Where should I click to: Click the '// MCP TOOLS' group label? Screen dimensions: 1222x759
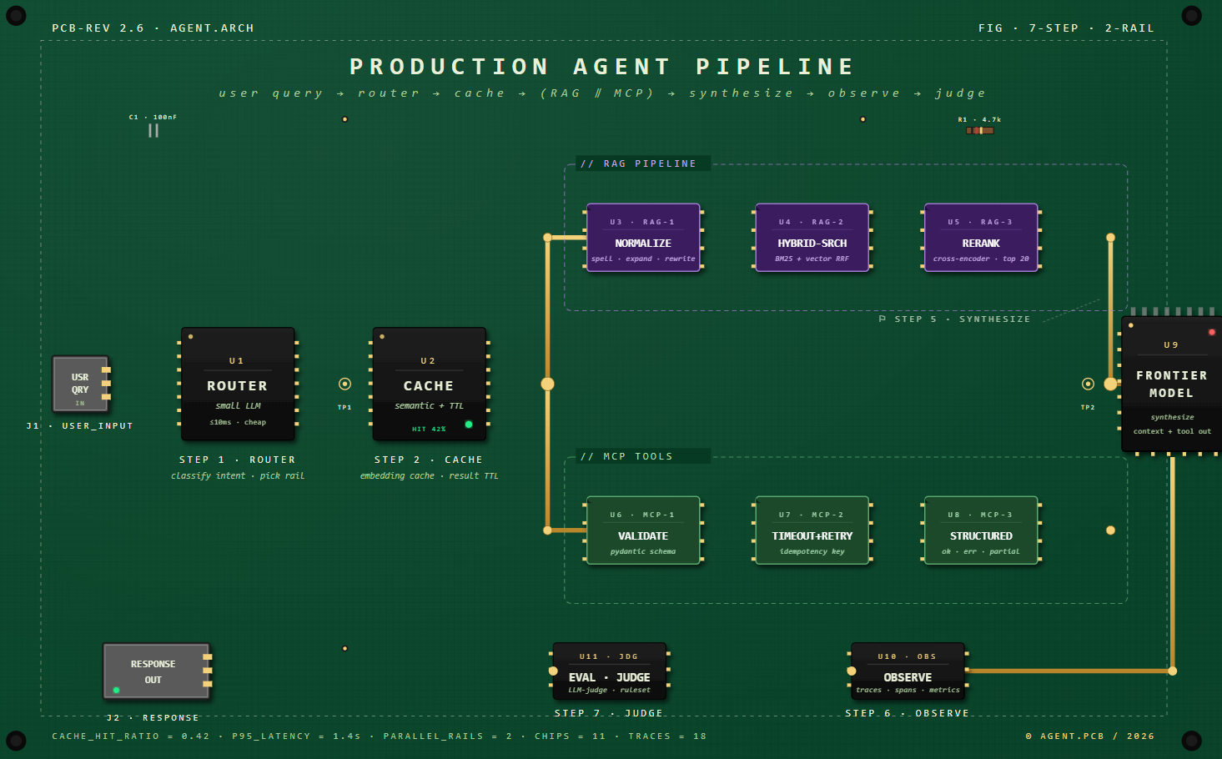(626, 456)
